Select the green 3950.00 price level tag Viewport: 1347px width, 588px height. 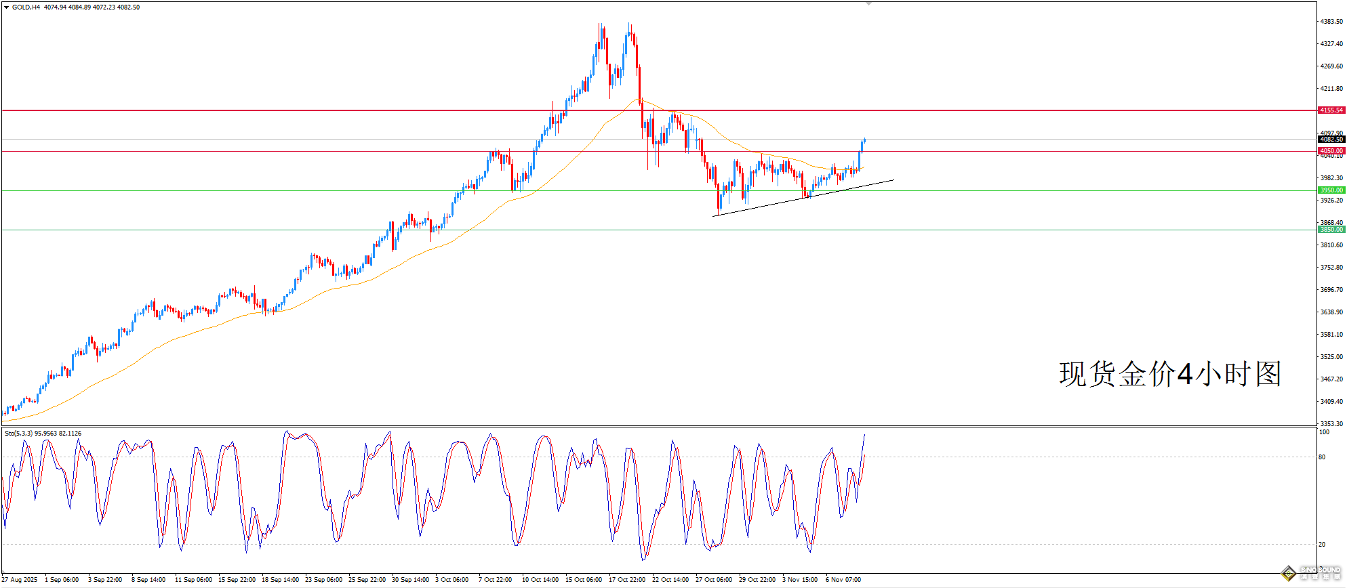(x=1331, y=190)
